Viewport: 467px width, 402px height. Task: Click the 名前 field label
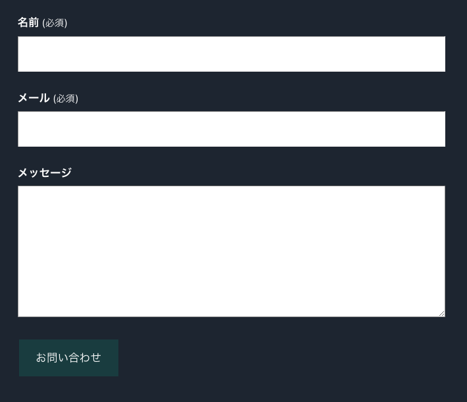point(28,23)
